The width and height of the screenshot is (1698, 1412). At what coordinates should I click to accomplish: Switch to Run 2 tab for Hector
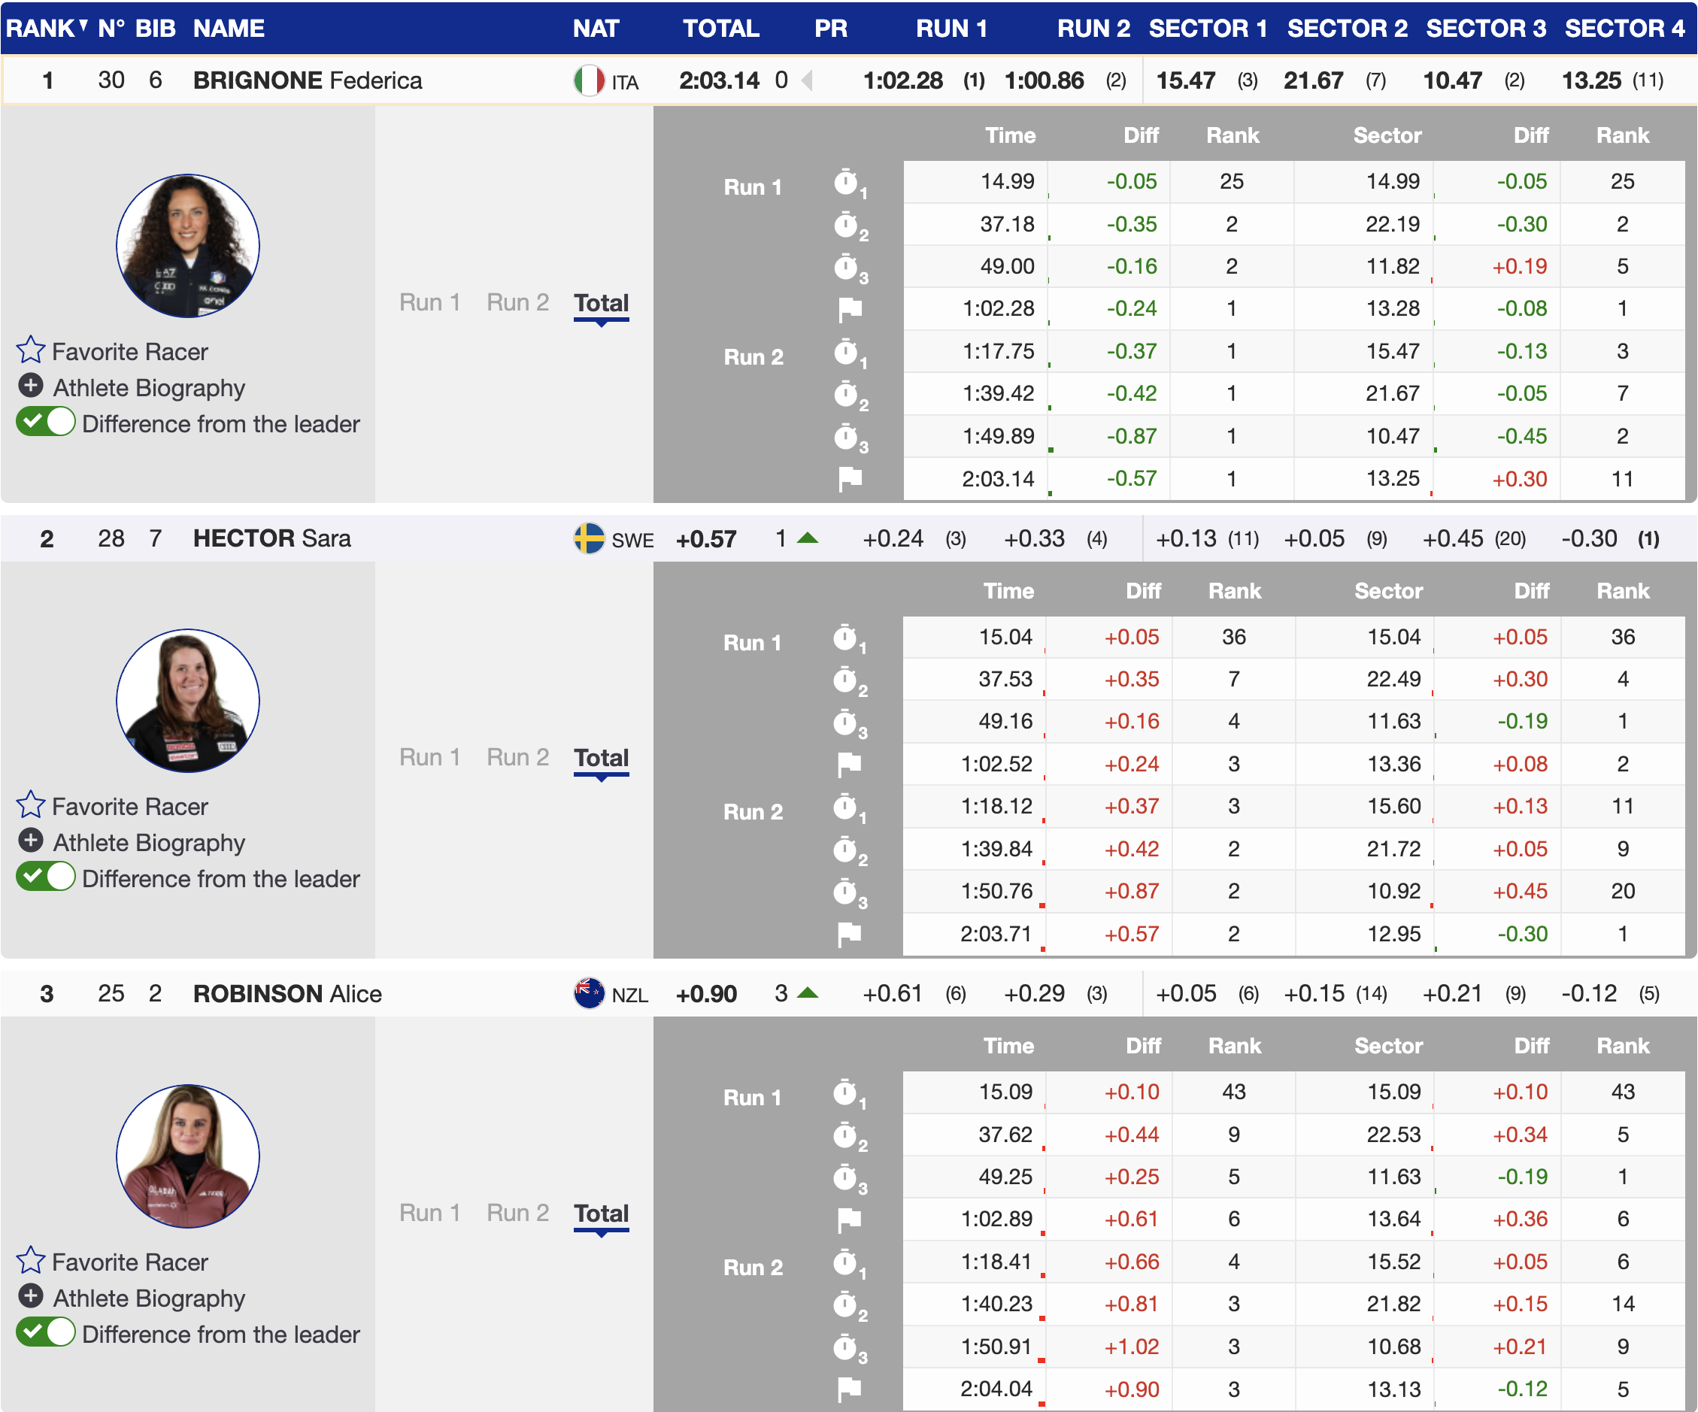pyautogui.click(x=517, y=757)
